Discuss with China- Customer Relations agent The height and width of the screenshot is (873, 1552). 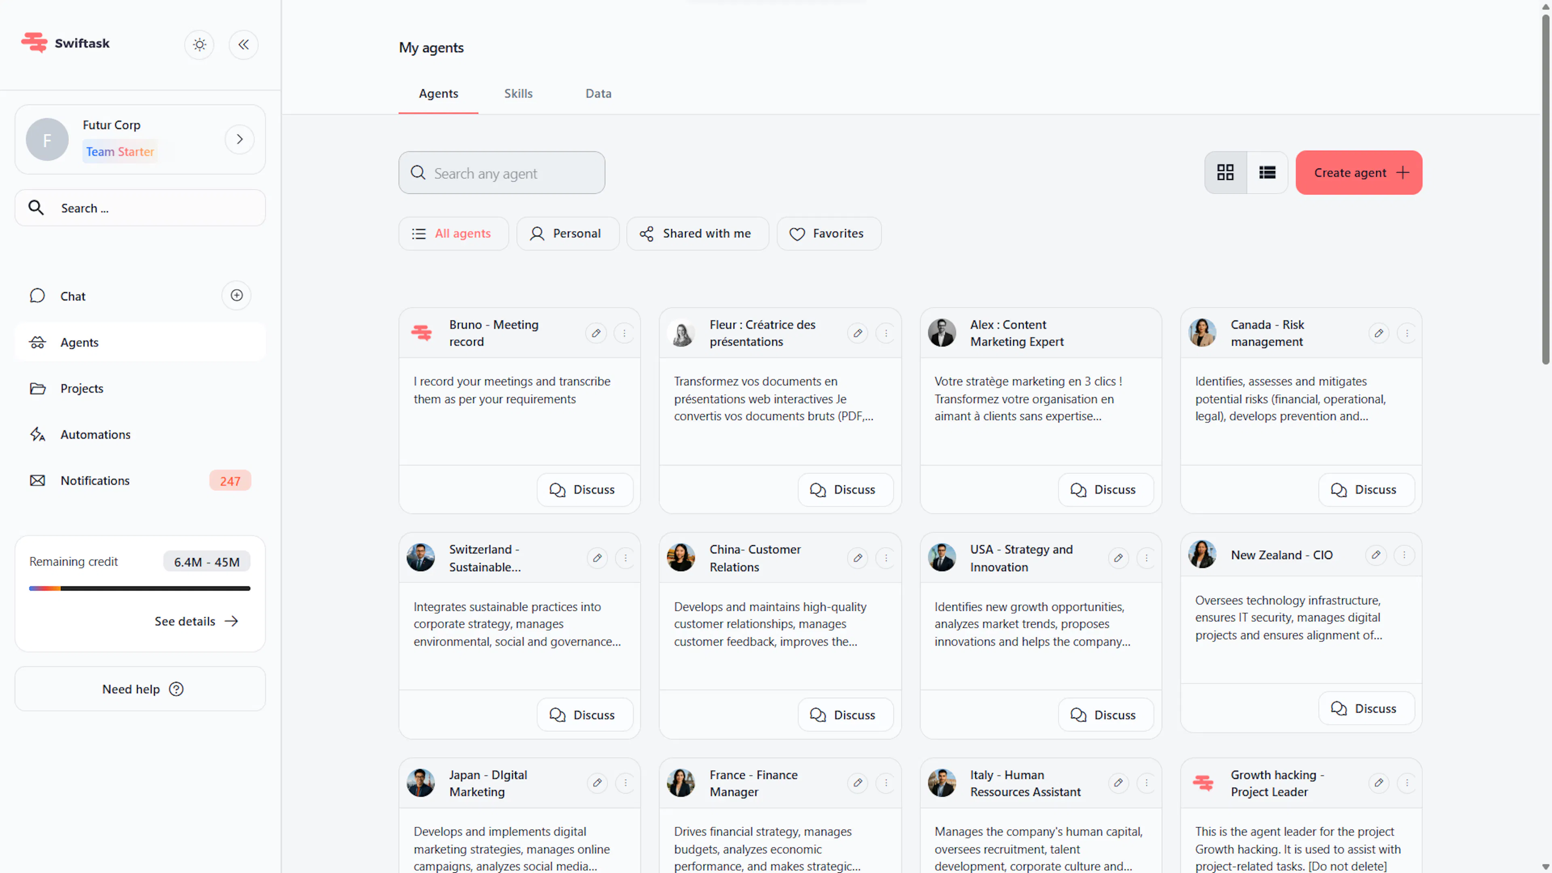click(845, 715)
